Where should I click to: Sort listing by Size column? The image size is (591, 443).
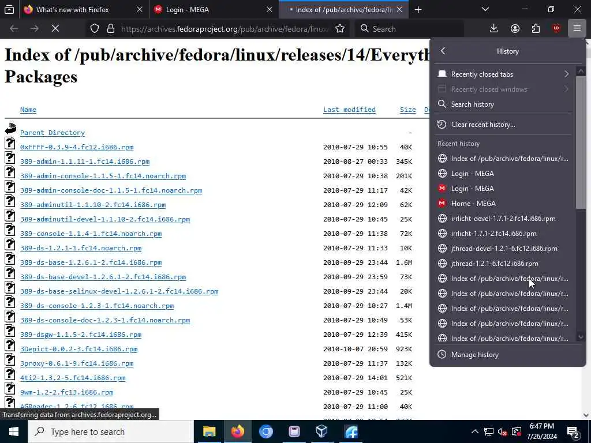[x=408, y=110]
